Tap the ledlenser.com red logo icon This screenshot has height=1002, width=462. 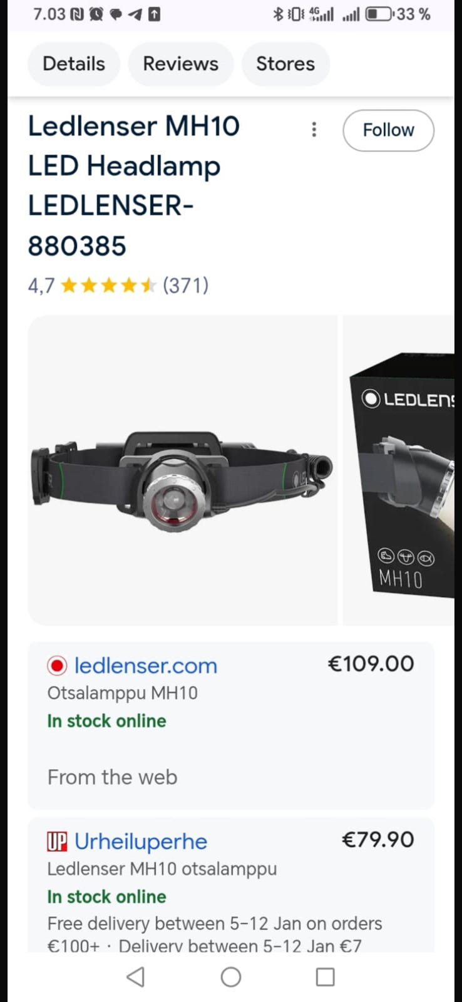pyautogui.click(x=57, y=666)
